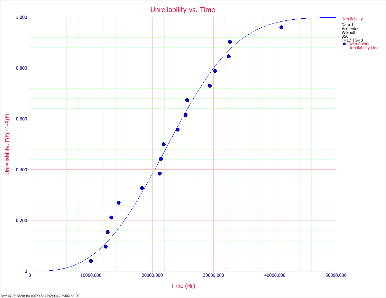Screen dimensions: 386x298
Task: Click the y-axis tick label '0.400'
Action: [x=21, y=170]
